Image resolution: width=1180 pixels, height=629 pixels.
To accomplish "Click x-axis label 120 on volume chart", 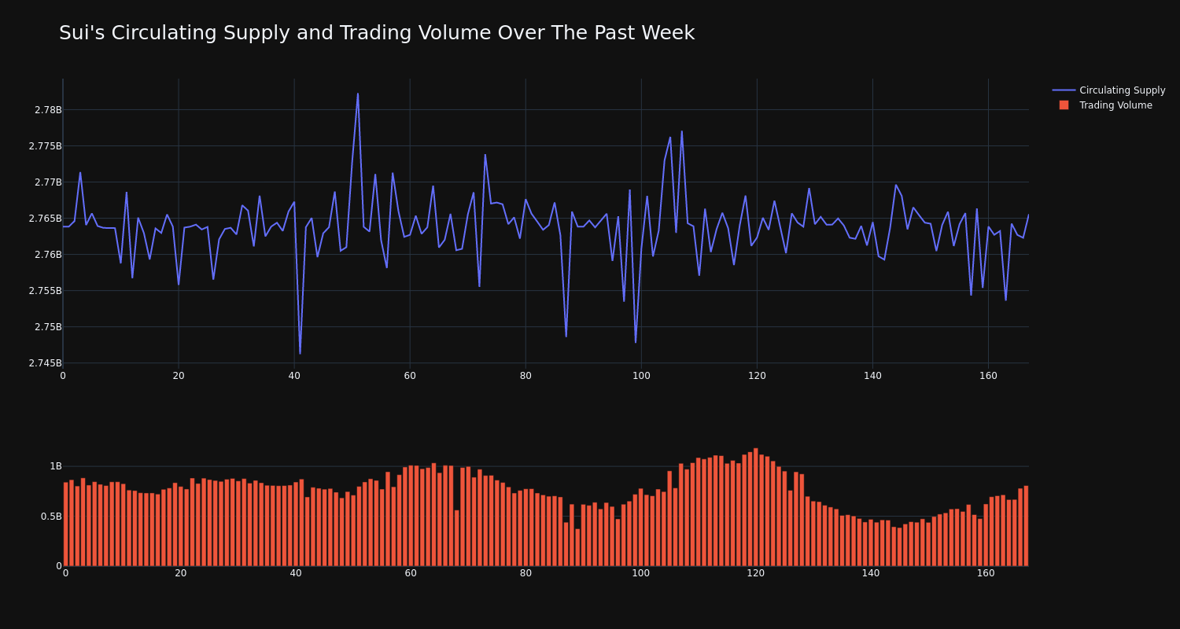I will coord(756,573).
